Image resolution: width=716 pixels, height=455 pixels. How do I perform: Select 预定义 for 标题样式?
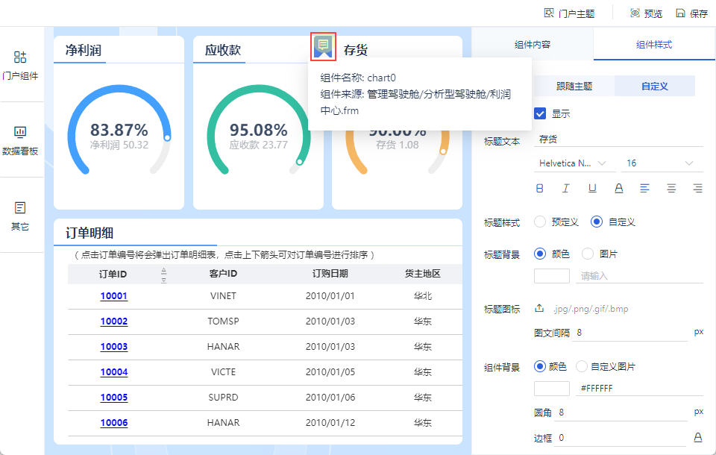(541, 222)
